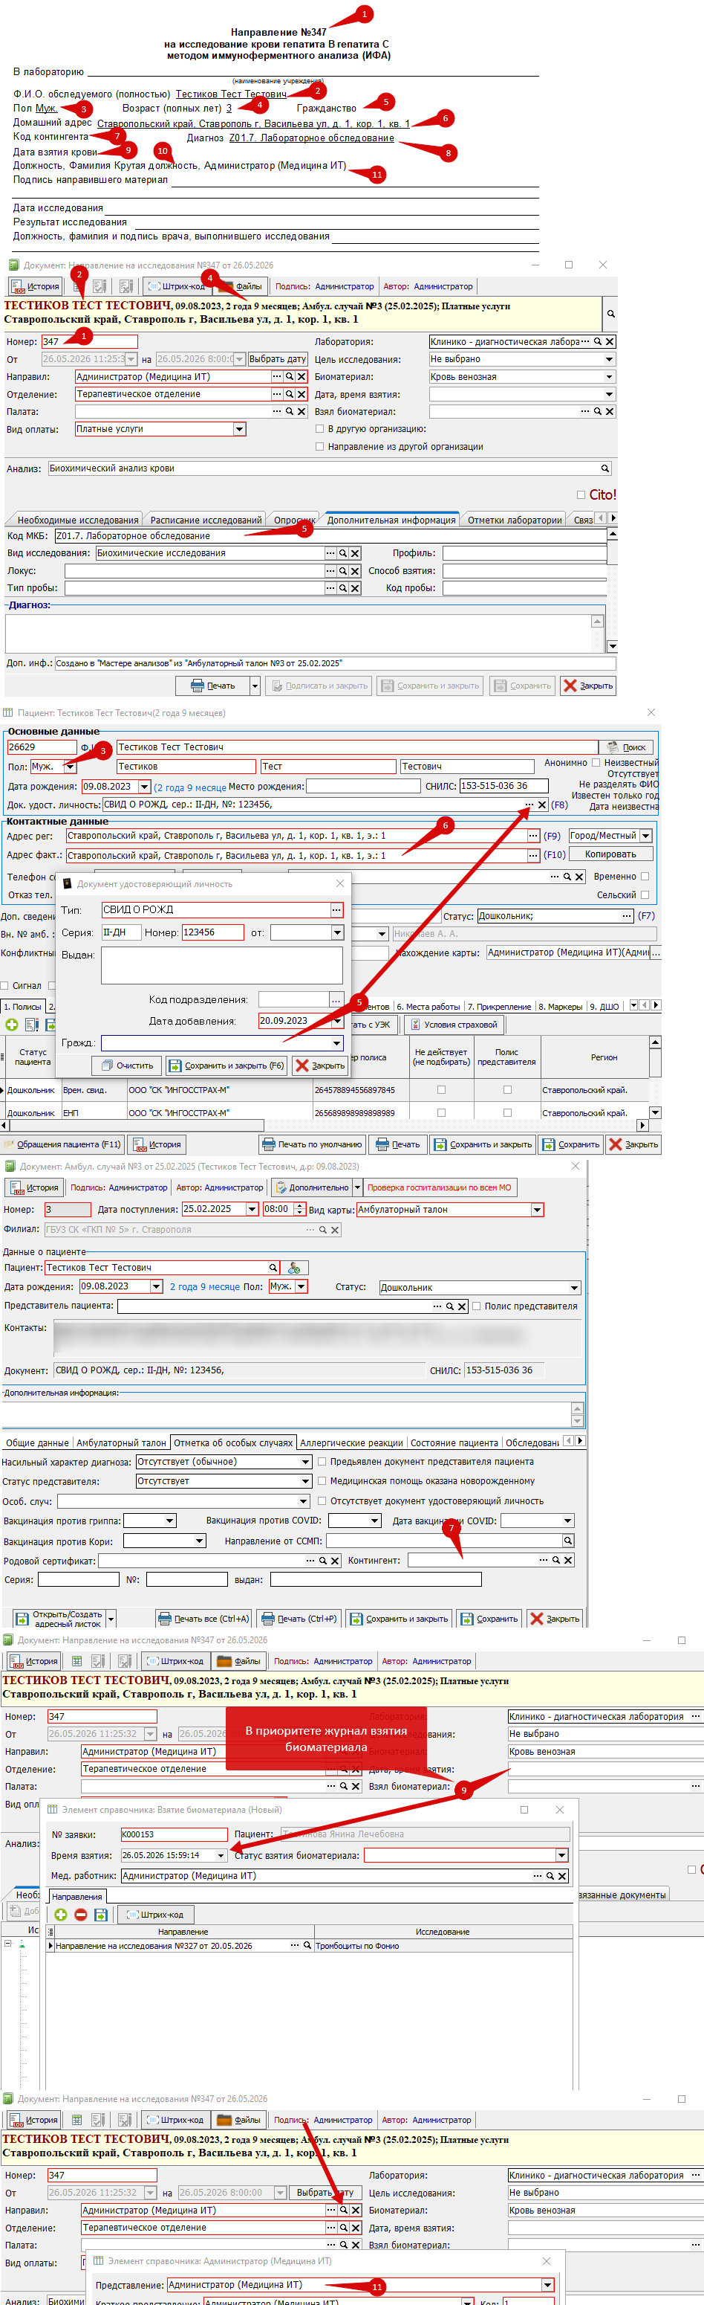
Task: Enable В другую организацию checkbox
Action: [x=320, y=428]
